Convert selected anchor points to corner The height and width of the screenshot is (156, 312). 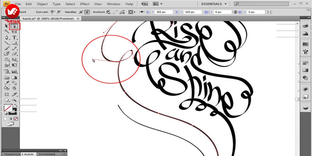tap(53, 12)
